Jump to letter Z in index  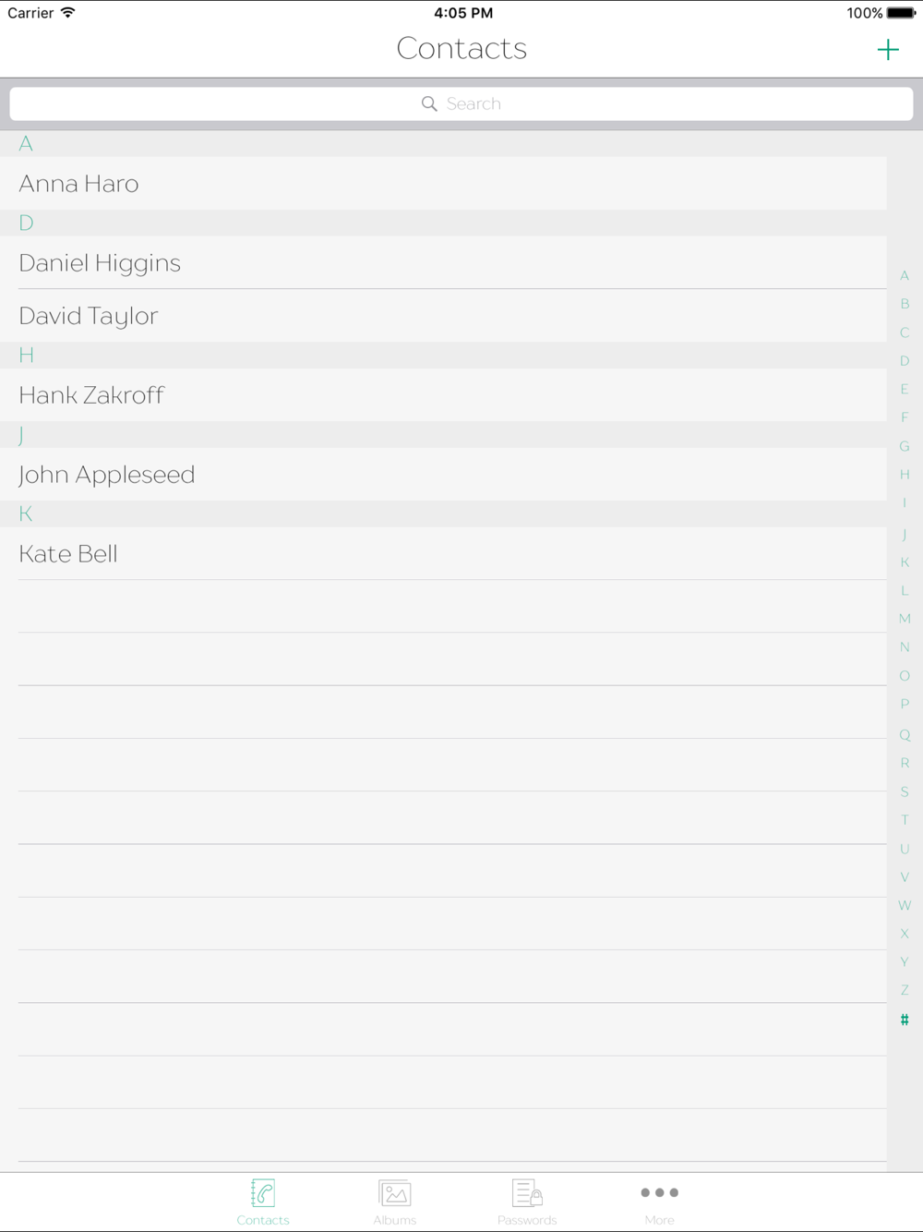(905, 990)
